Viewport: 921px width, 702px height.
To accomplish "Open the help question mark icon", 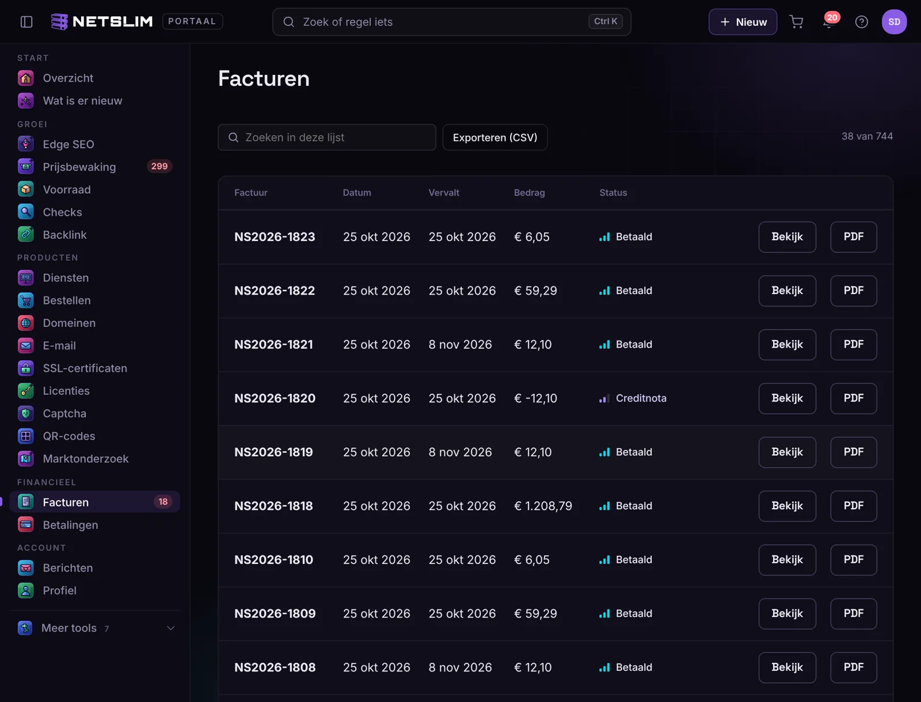I will pyautogui.click(x=862, y=22).
